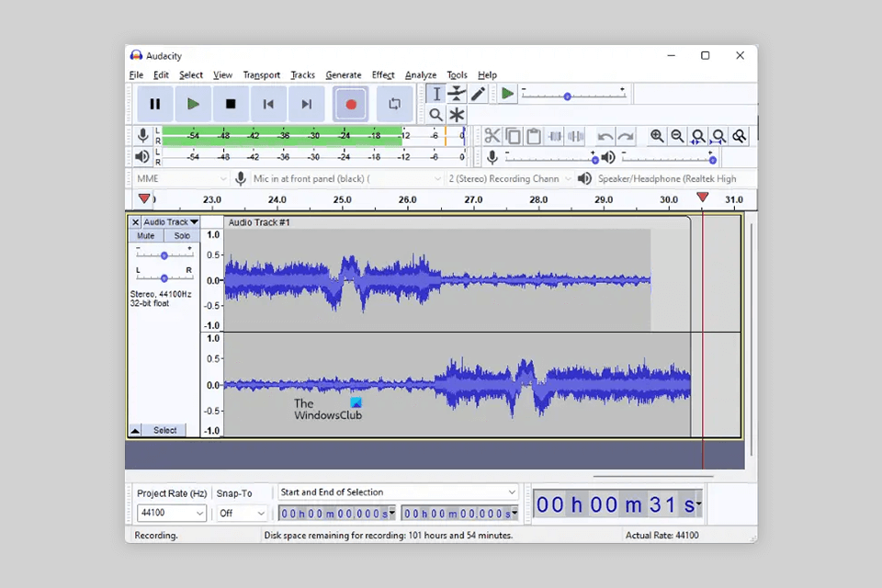Viewport: 882px width, 588px height.
Task: Click the track pan L/R slider knob
Action: (164, 278)
